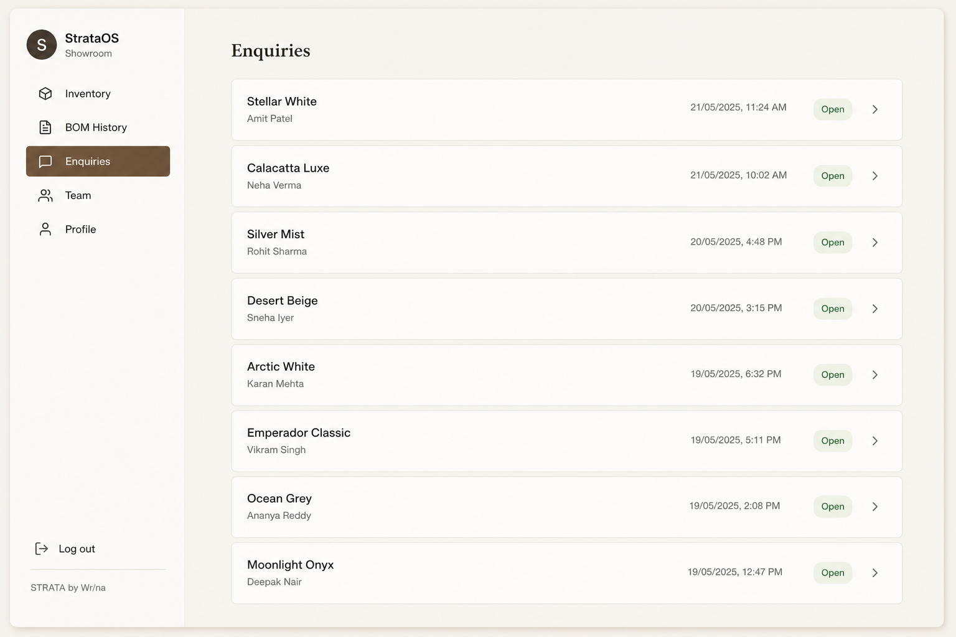Click customer name Ananya Reddy

[x=279, y=516]
